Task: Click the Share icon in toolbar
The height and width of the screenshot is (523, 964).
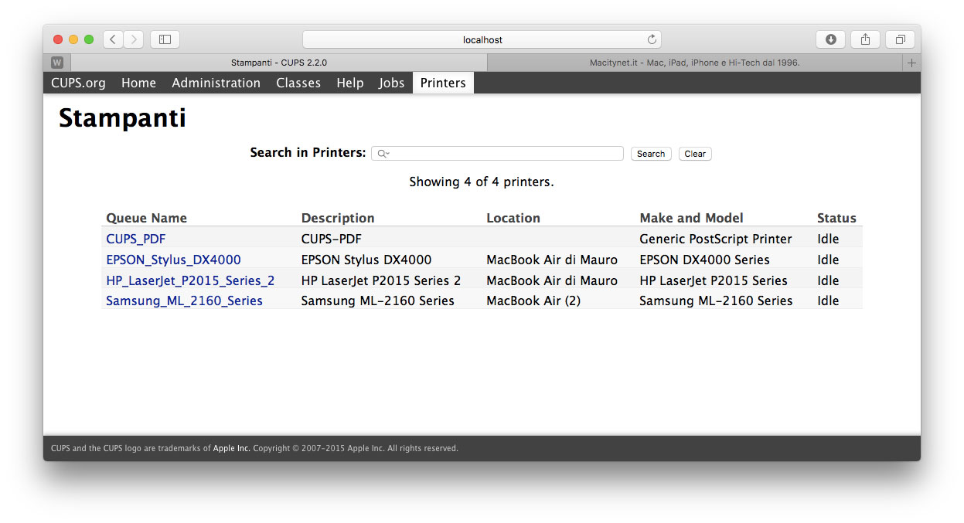Action: click(866, 39)
